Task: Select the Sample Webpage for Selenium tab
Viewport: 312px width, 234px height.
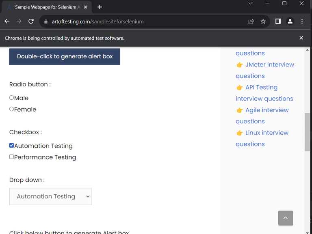Action: pyautogui.click(x=45, y=7)
